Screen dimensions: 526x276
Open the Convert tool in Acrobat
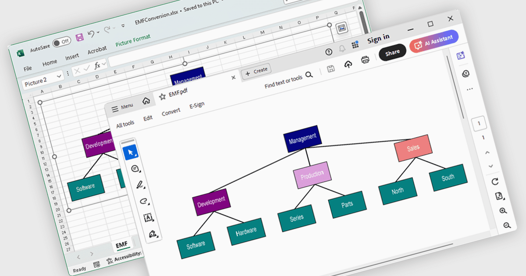171,112
